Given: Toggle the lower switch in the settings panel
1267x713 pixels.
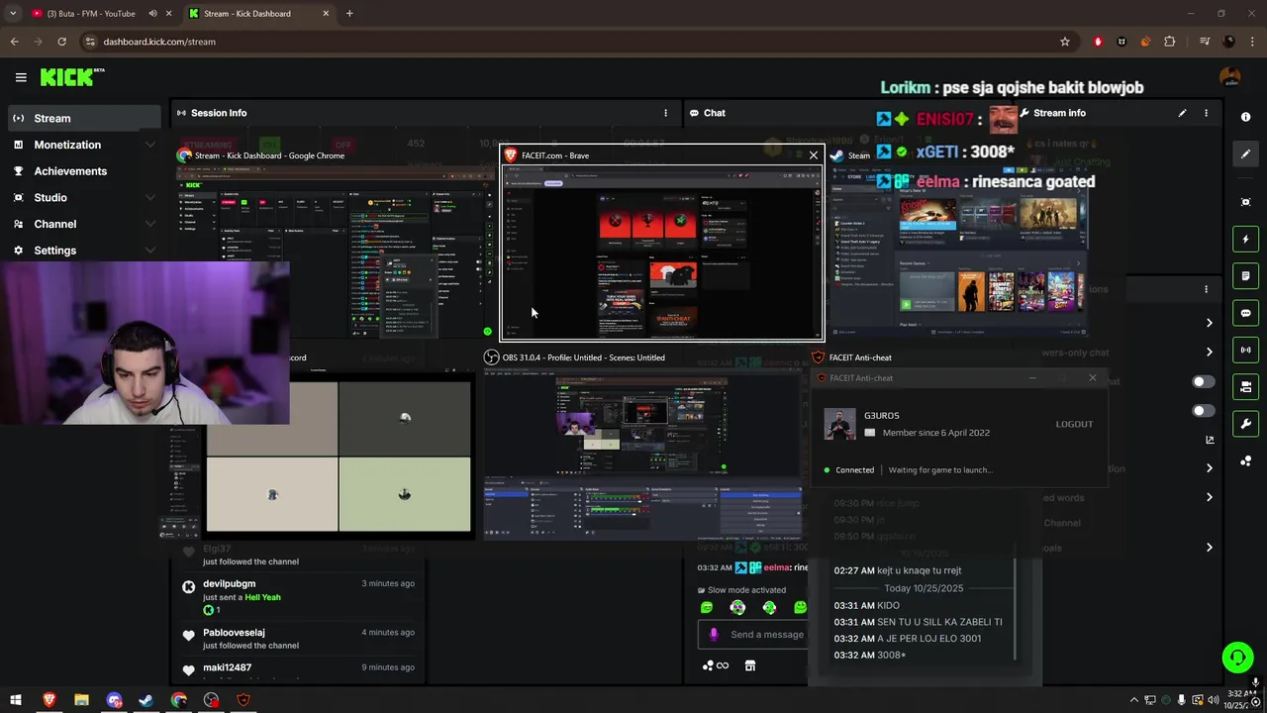Looking at the screenshot, I should (1203, 411).
